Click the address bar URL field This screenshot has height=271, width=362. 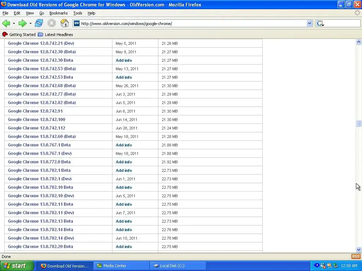pyautogui.click(x=193, y=24)
